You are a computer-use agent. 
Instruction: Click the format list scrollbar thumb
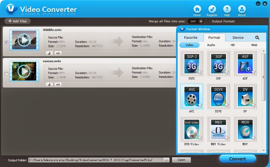coord(264,77)
